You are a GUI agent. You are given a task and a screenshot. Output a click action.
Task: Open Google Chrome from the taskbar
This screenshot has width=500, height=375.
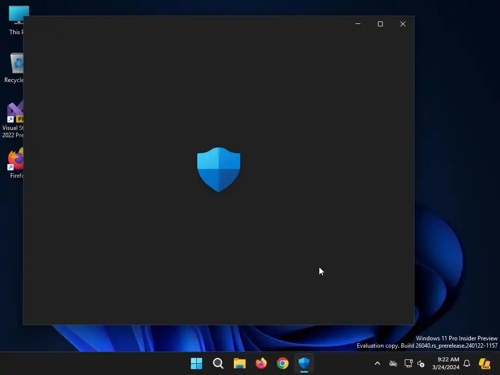283,363
